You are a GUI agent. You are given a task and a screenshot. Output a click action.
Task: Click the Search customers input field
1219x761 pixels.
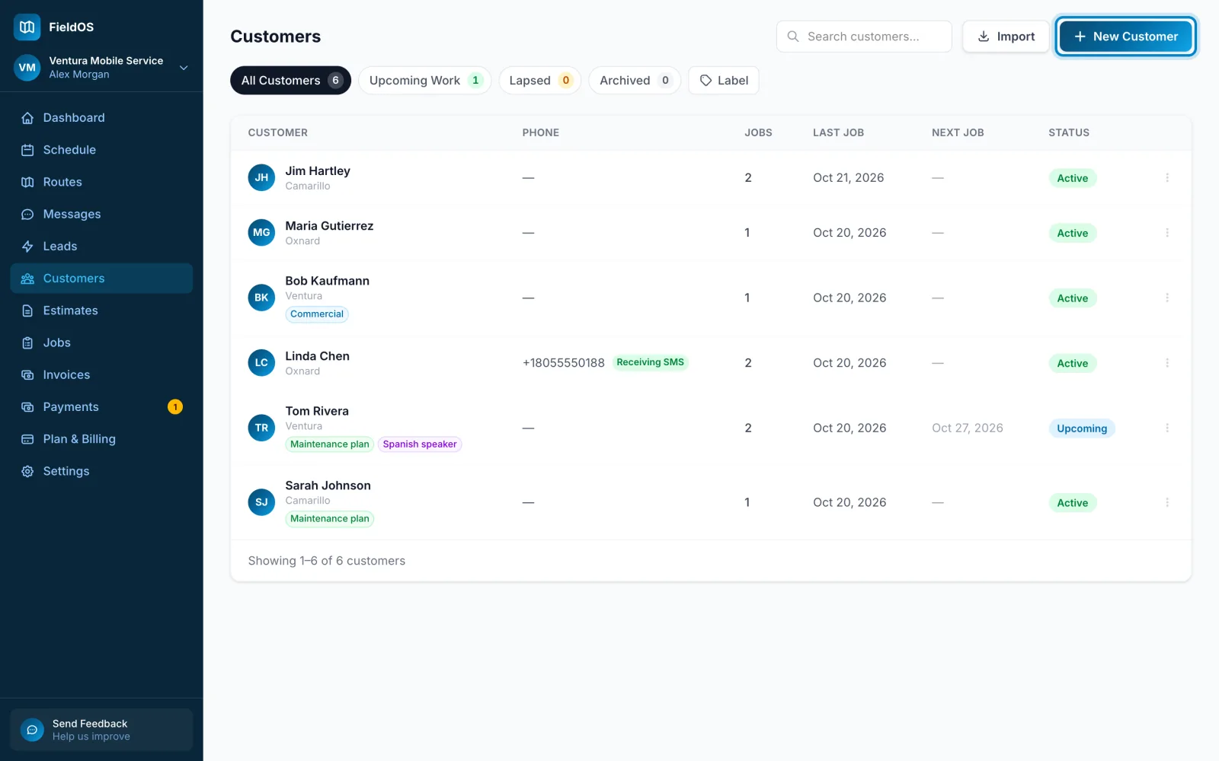pyautogui.click(x=864, y=37)
